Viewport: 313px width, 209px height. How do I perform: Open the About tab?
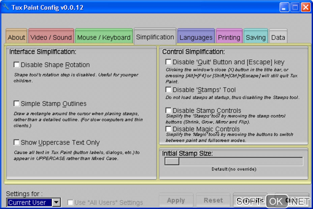pyautogui.click(x=16, y=36)
